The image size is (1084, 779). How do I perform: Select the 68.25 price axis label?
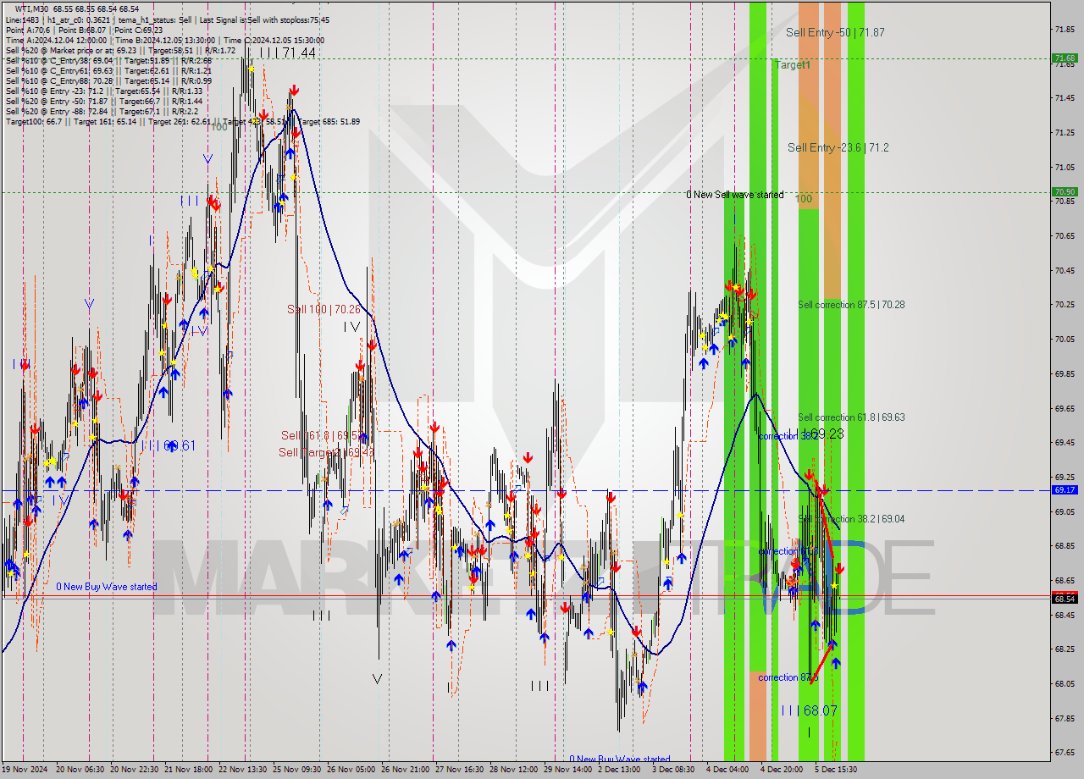pyautogui.click(x=1065, y=649)
